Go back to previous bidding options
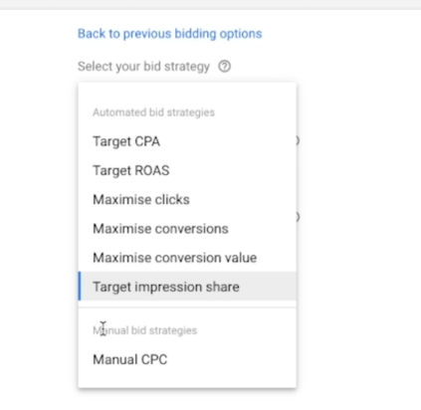 [x=169, y=34]
